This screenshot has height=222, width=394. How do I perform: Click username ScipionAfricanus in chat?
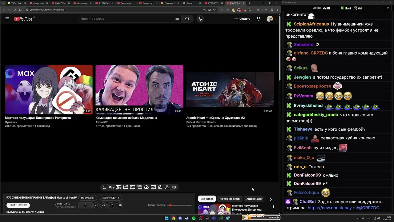pos(311,24)
